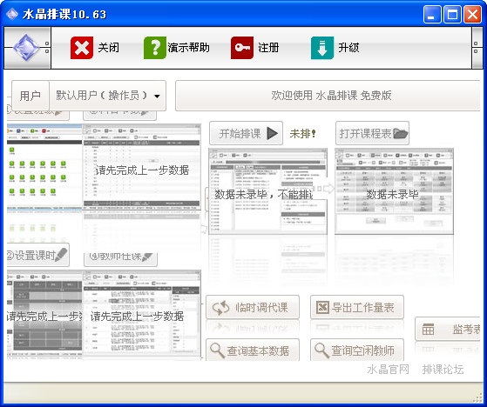Click the 升级 toolbar label
The width and height of the screenshot is (487, 407).
point(348,48)
